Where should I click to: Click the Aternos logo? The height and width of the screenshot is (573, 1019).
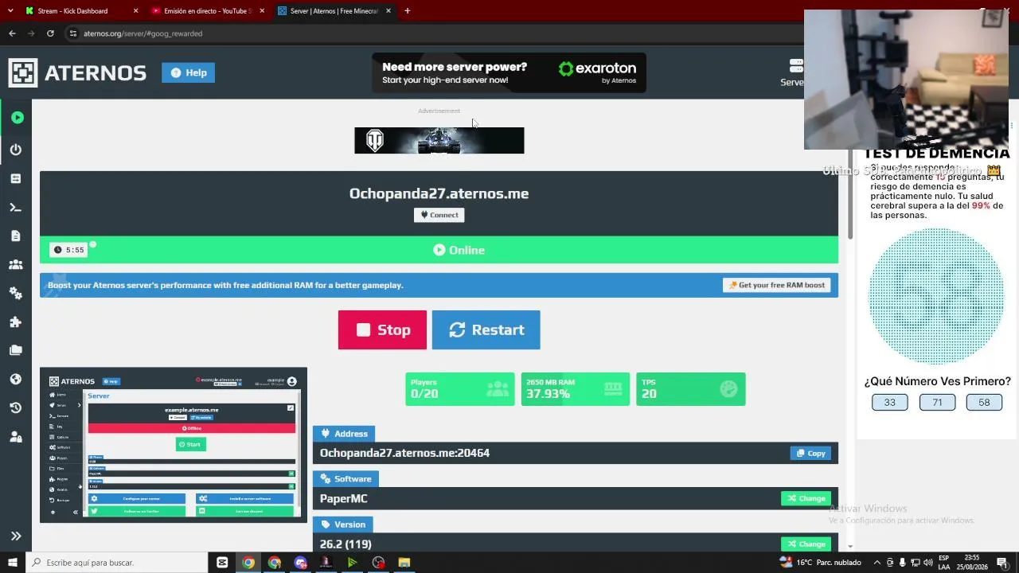(x=77, y=72)
